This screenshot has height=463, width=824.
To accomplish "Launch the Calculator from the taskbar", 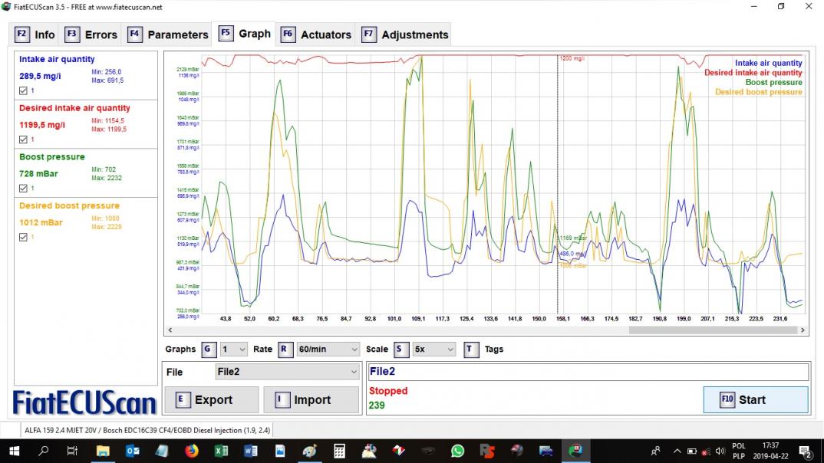I will [x=339, y=452].
